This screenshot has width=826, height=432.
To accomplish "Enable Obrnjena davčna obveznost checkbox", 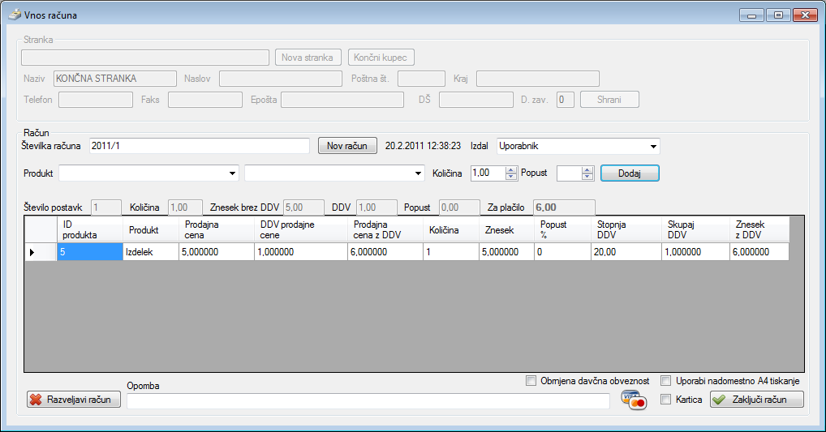I will [531, 381].
